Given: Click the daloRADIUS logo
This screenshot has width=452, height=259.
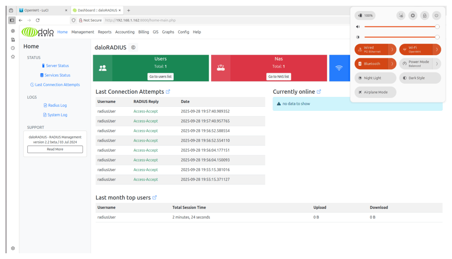Looking at the screenshot, I should (38, 32).
